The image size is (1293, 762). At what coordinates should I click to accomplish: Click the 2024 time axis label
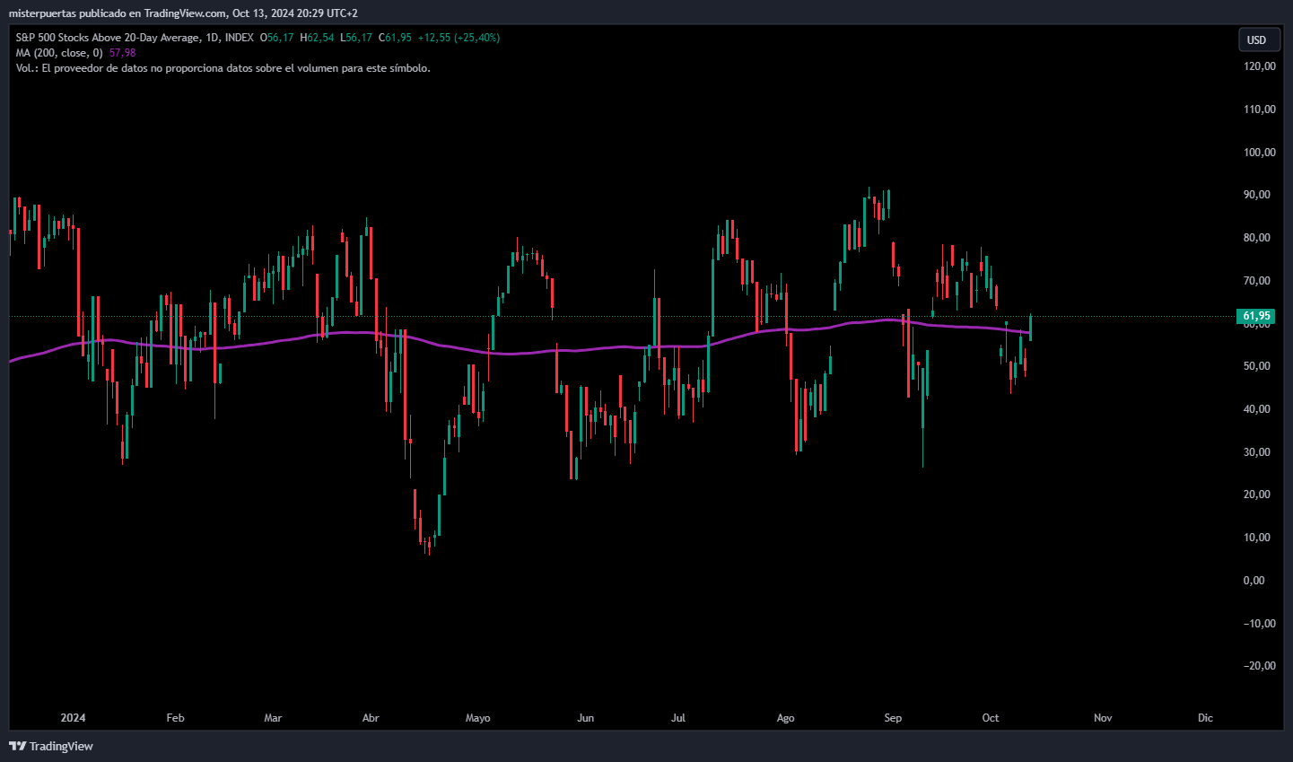pos(74,718)
